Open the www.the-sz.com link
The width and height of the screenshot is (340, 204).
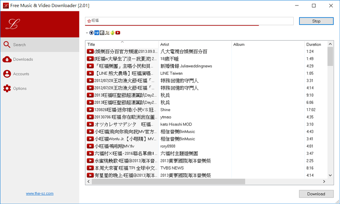point(40,193)
